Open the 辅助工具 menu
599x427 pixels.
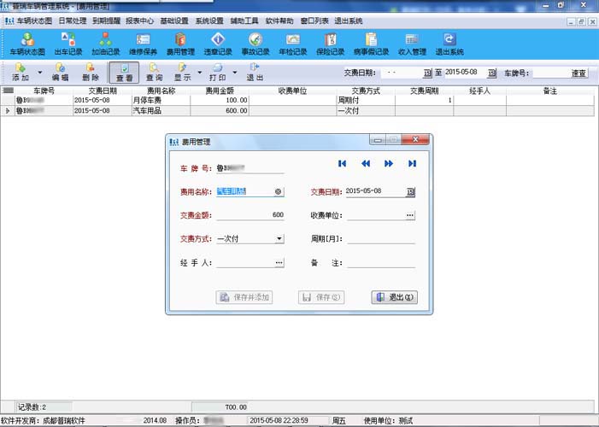tap(244, 21)
